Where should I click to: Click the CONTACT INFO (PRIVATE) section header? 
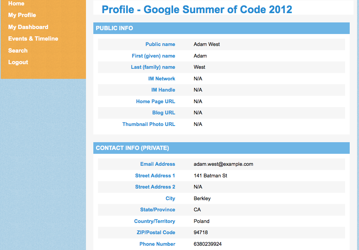[222, 148]
